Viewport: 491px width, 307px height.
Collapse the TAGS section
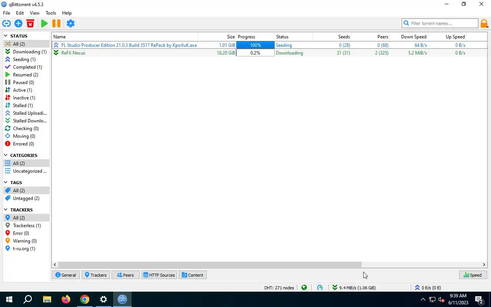pyautogui.click(x=6, y=183)
